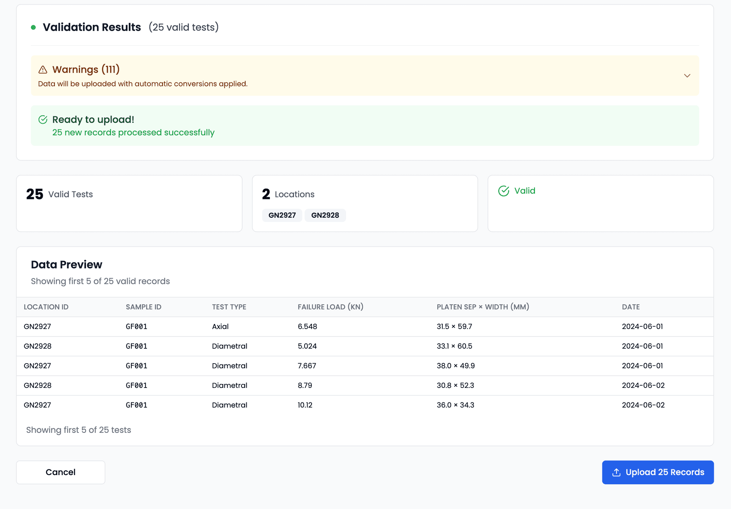Viewport: 731px width, 509px height.
Task: Click the green checkmark beside Ready to upload
Action: tap(43, 120)
